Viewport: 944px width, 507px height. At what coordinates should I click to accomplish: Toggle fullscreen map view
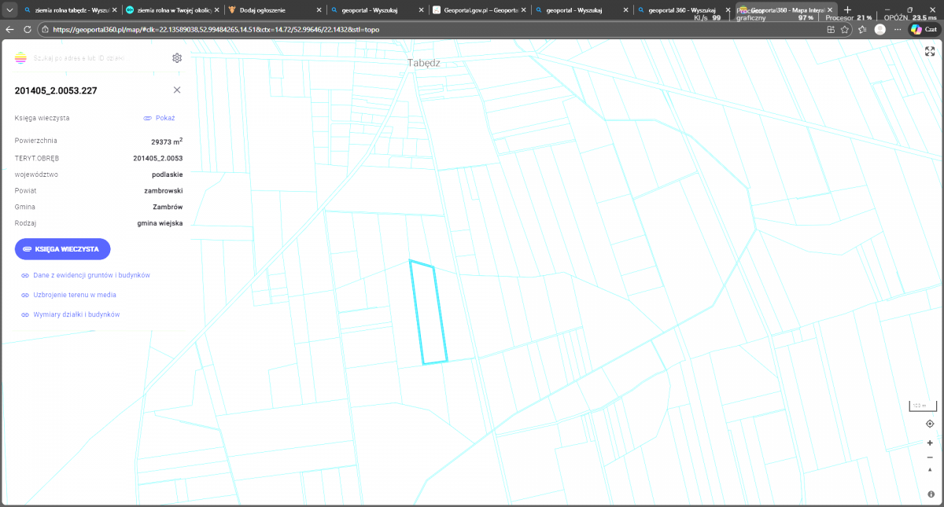tap(929, 51)
